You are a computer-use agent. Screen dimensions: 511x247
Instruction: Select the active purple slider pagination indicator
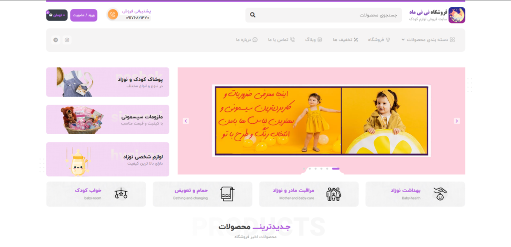click(x=335, y=169)
